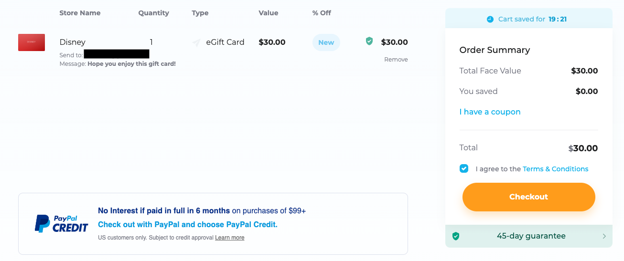Click the 'New' badge in % Off column
Viewport: 624px width, 261px height.
click(x=326, y=42)
